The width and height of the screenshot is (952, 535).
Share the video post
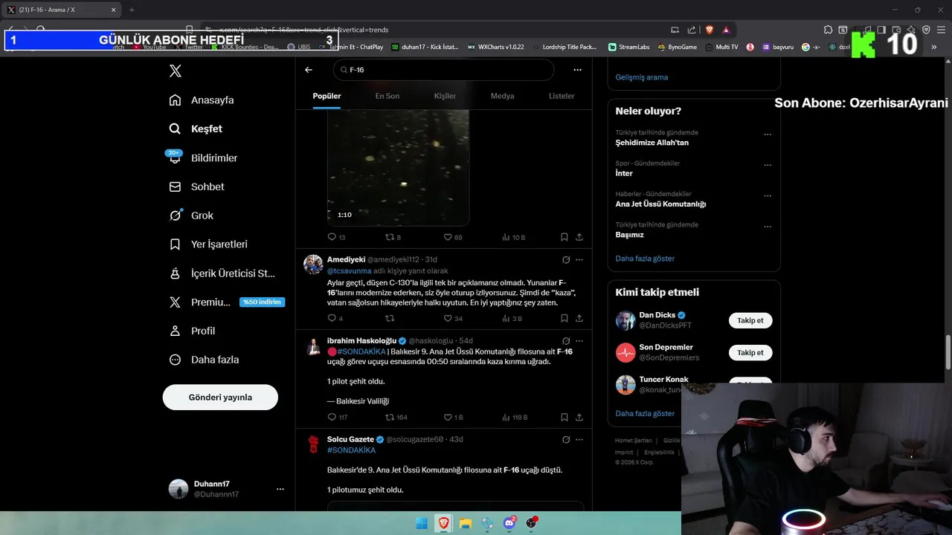(x=579, y=237)
